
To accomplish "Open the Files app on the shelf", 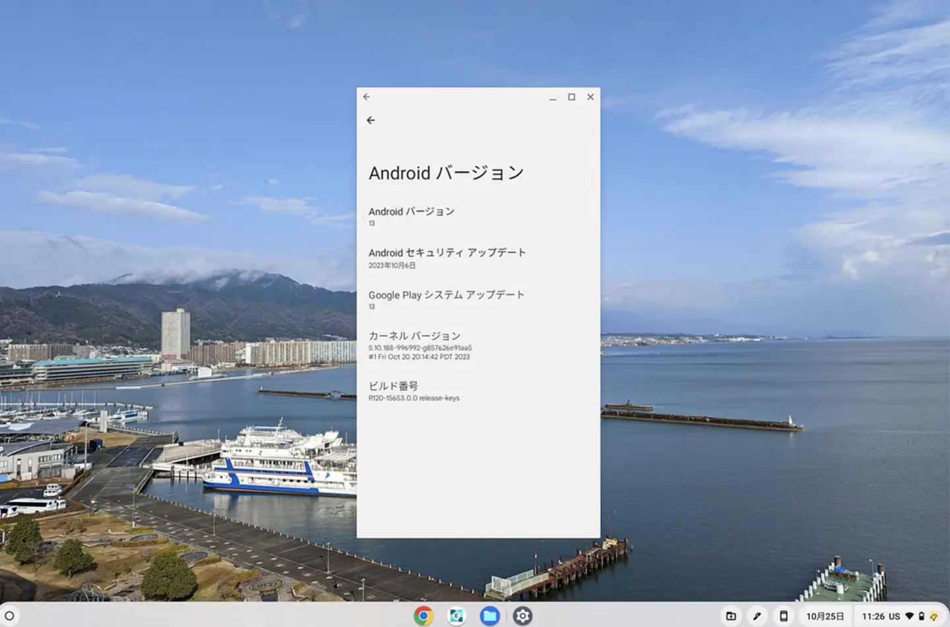I will tap(490, 616).
